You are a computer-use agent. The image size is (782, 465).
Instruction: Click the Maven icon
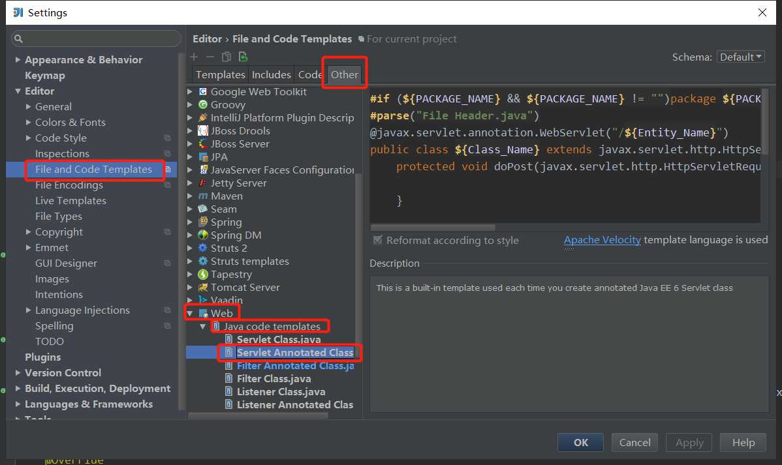(203, 196)
